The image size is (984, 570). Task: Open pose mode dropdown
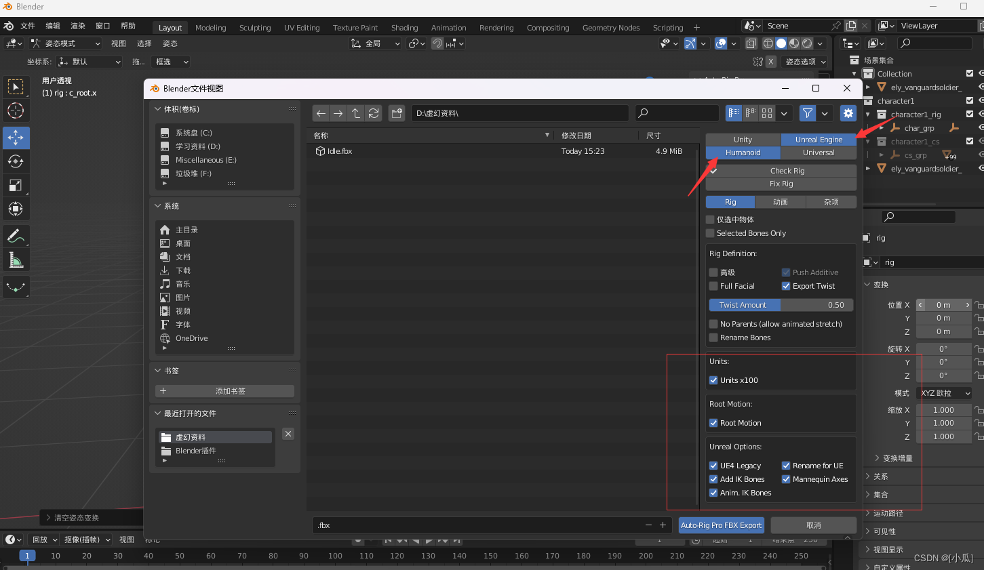coord(66,43)
